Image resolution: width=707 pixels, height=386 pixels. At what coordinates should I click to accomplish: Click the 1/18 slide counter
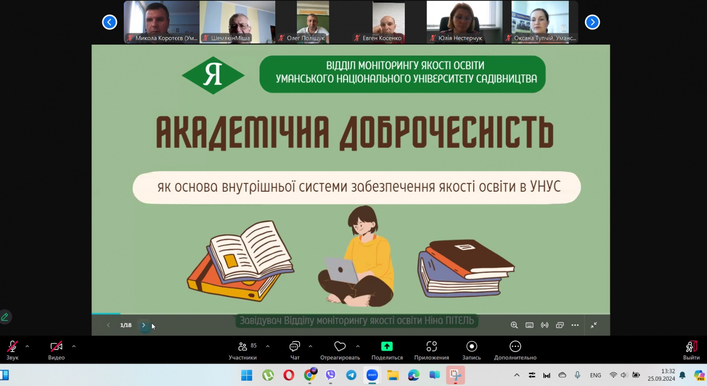coord(126,325)
